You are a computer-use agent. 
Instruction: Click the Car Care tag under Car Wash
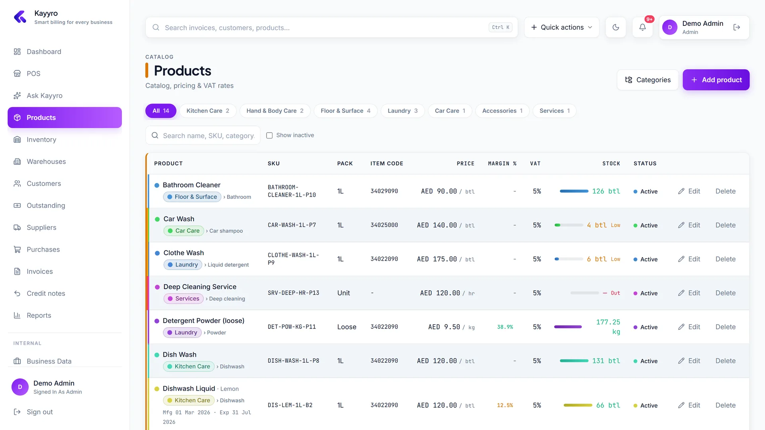tap(183, 231)
